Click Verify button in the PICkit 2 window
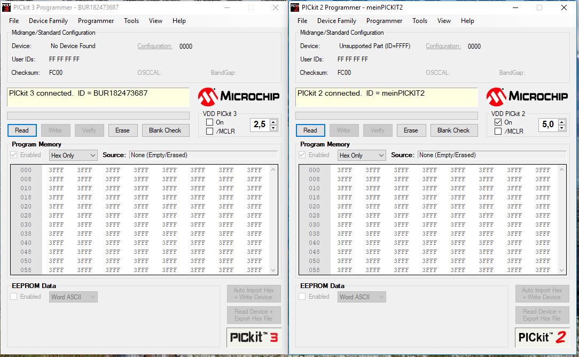This screenshot has height=357, width=579. [378, 130]
